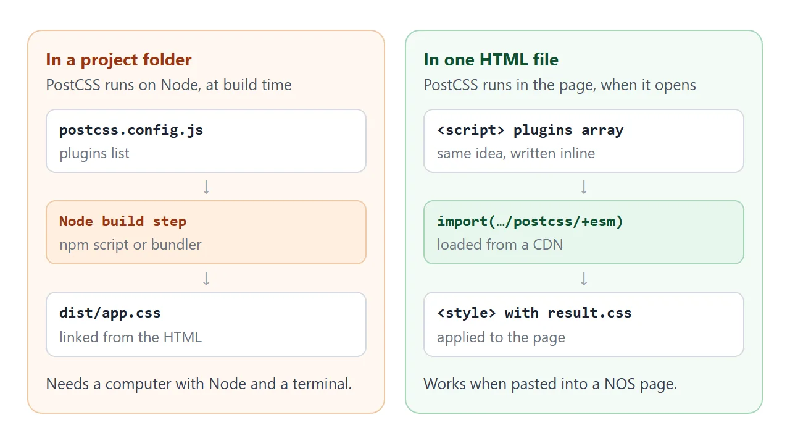Click the postcss.config.js card
790x446 pixels.
[206, 141]
